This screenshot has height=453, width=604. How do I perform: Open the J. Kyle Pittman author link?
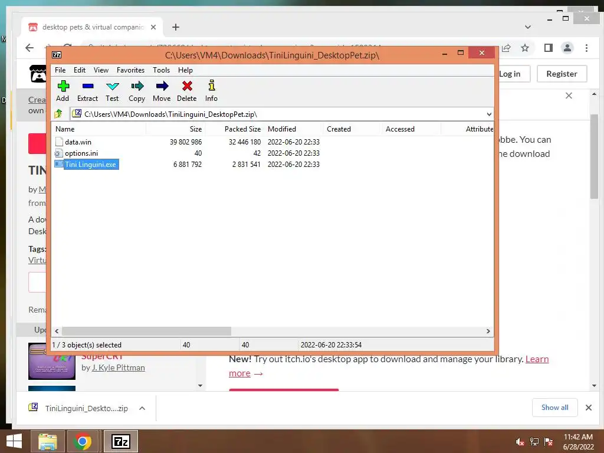coord(118,367)
